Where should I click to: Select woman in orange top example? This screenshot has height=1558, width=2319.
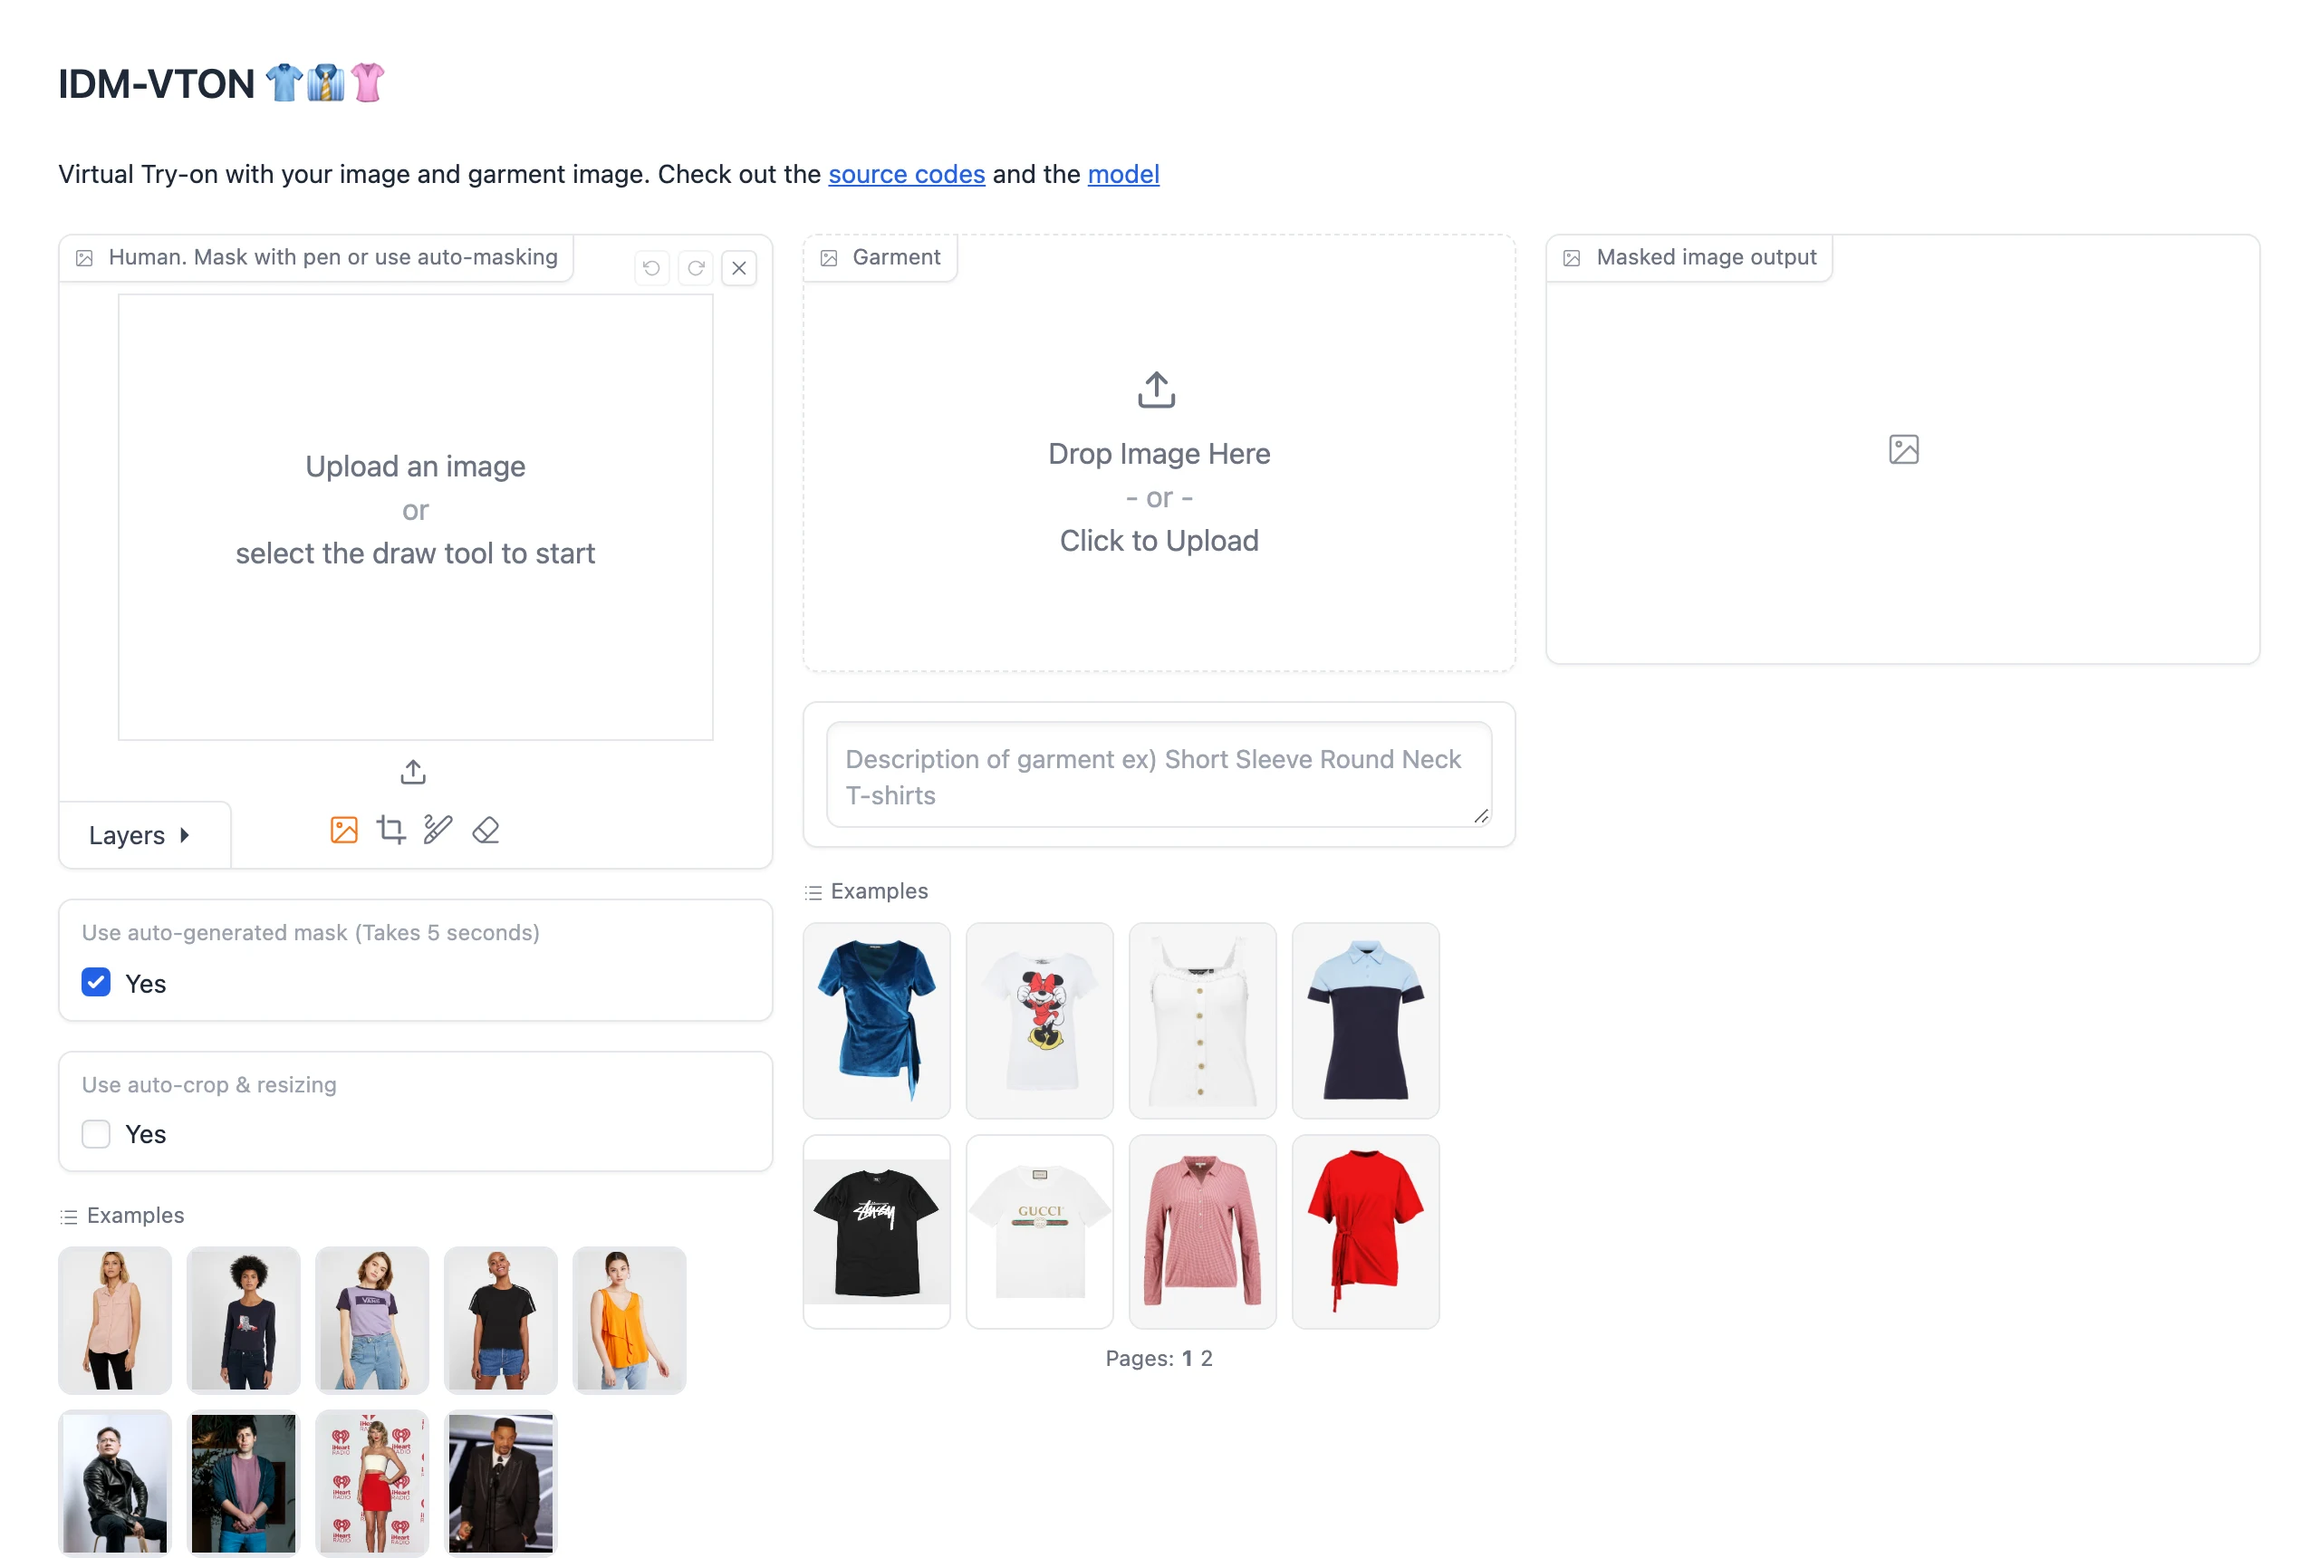click(629, 1321)
